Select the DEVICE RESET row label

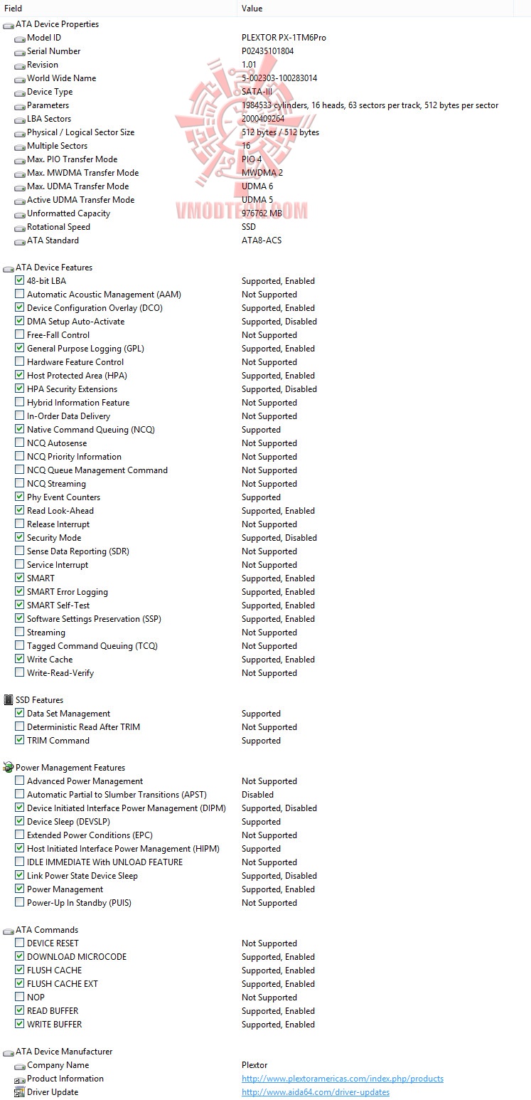tap(53, 943)
